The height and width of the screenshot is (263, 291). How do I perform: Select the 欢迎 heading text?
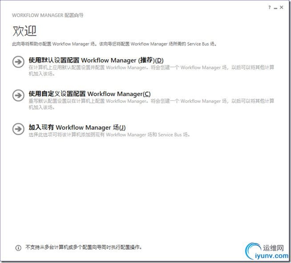click(x=24, y=31)
